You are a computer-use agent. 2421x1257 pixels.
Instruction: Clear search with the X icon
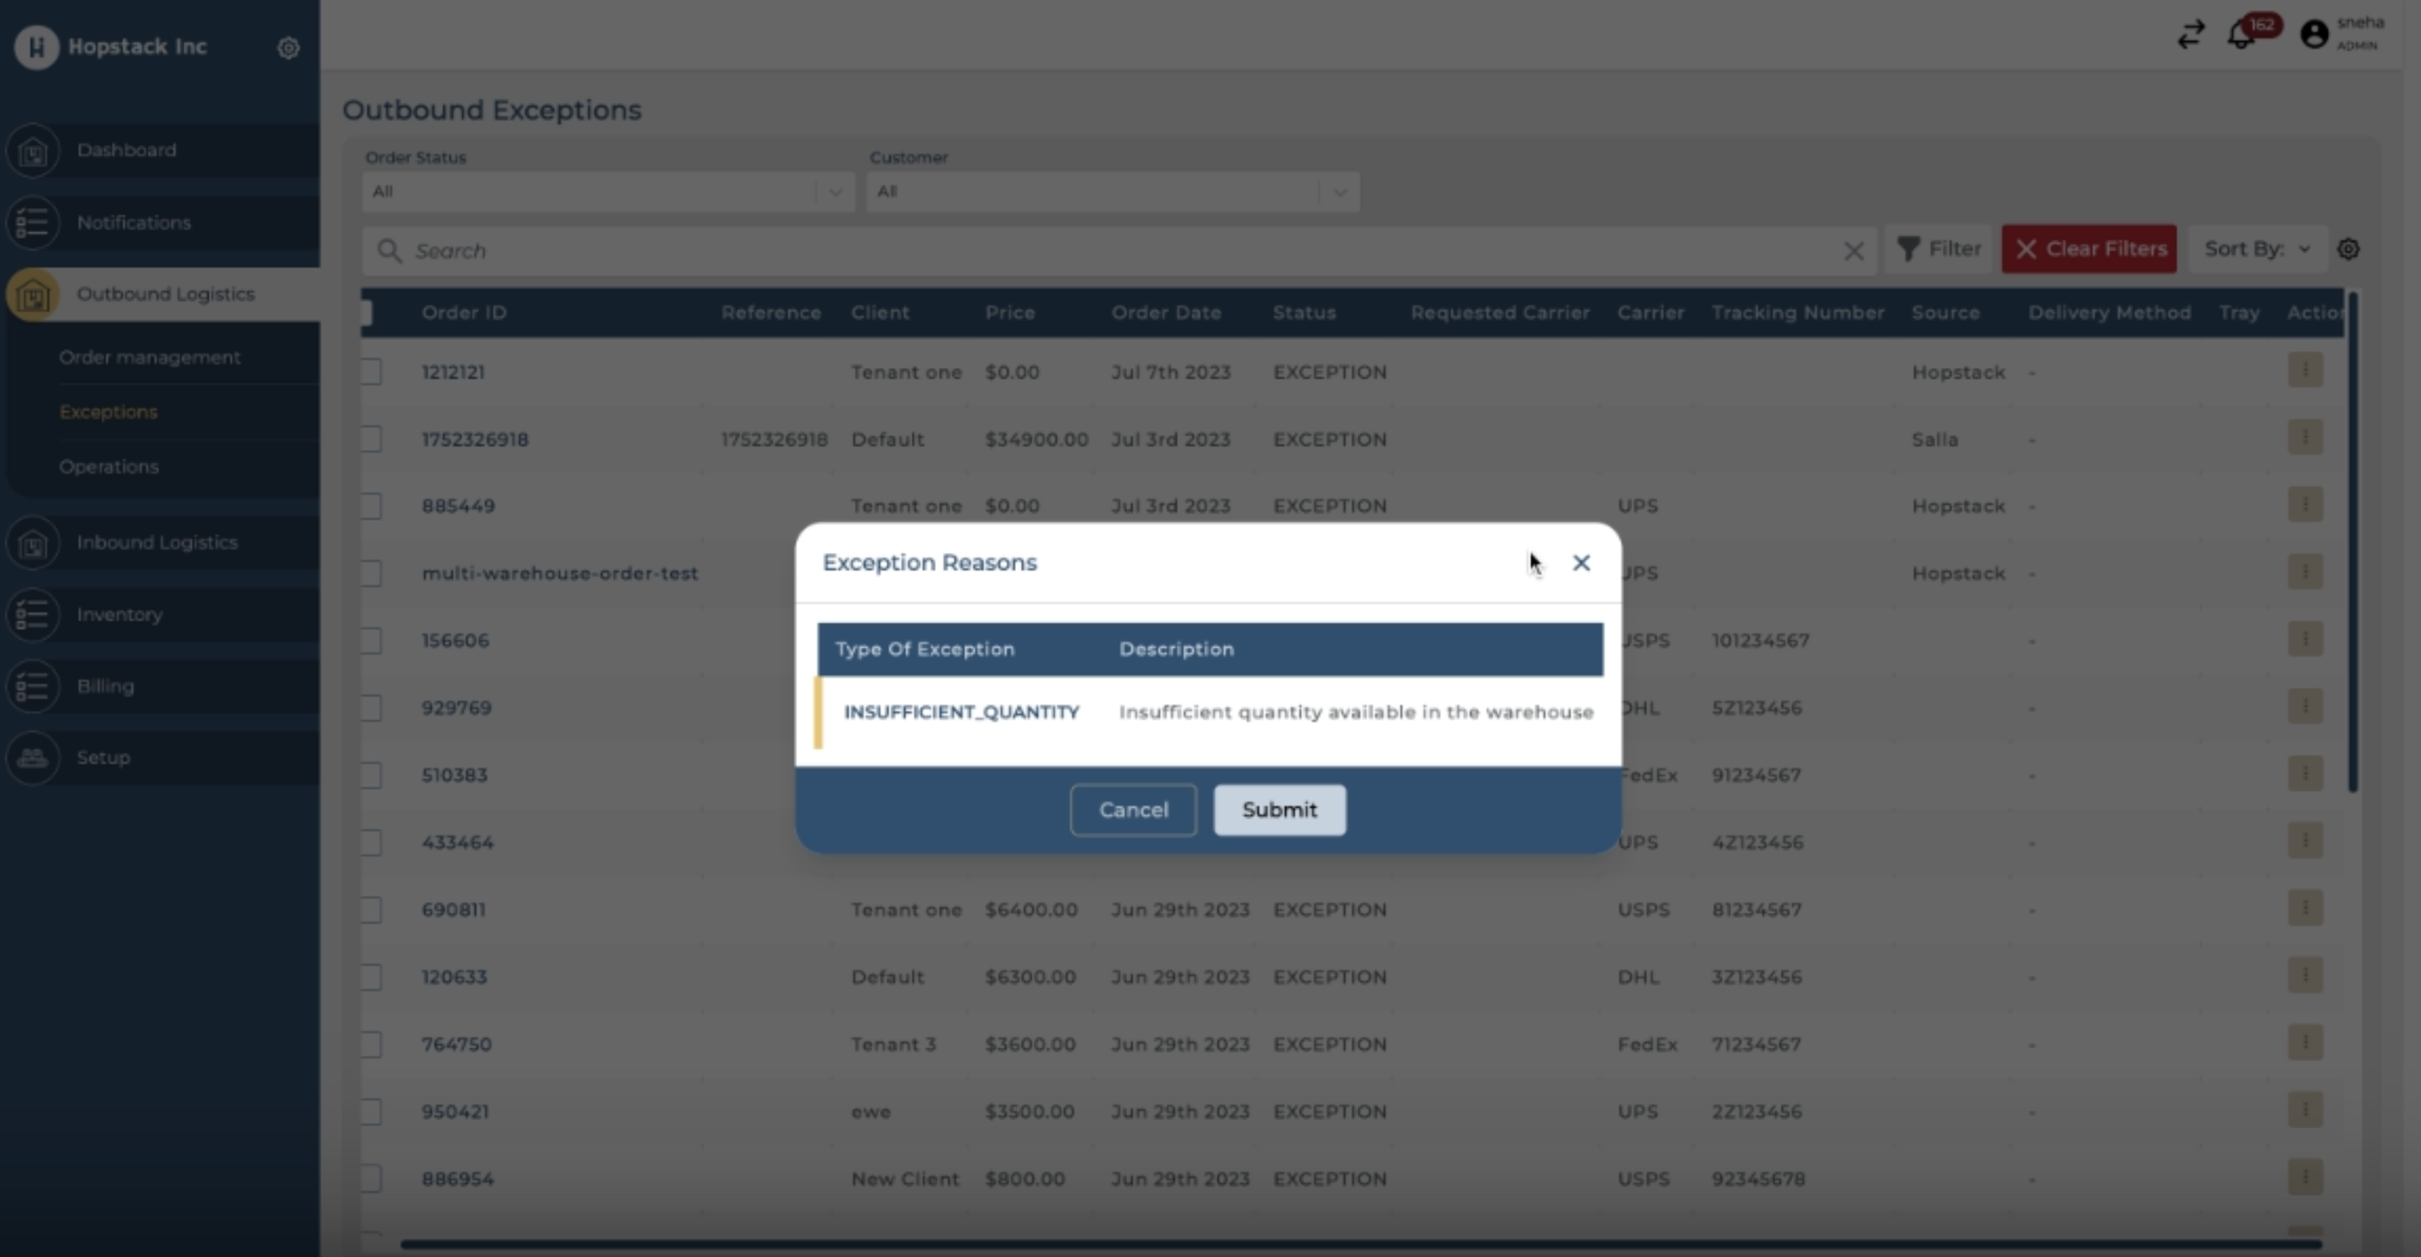pyautogui.click(x=1854, y=251)
